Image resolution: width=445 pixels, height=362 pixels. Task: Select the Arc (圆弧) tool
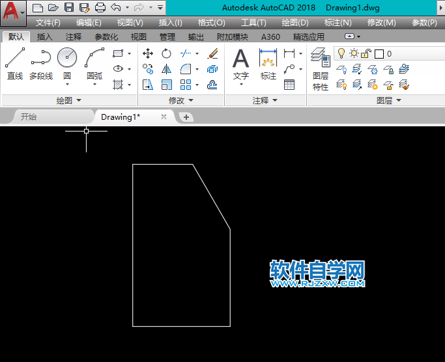pyautogui.click(x=94, y=63)
